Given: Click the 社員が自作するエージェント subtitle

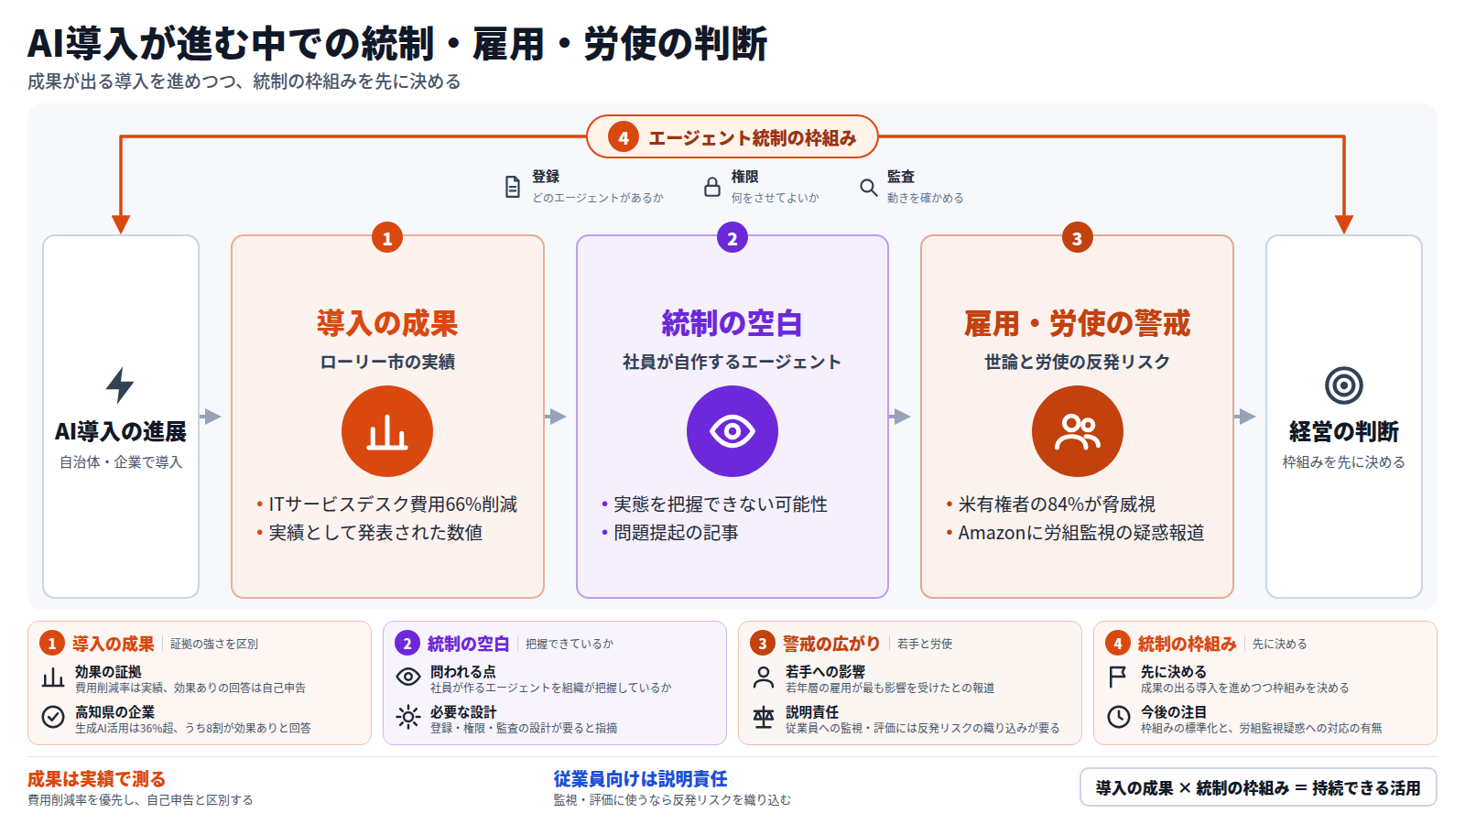Looking at the screenshot, I should pyautogui.click(x=732, y=362).
